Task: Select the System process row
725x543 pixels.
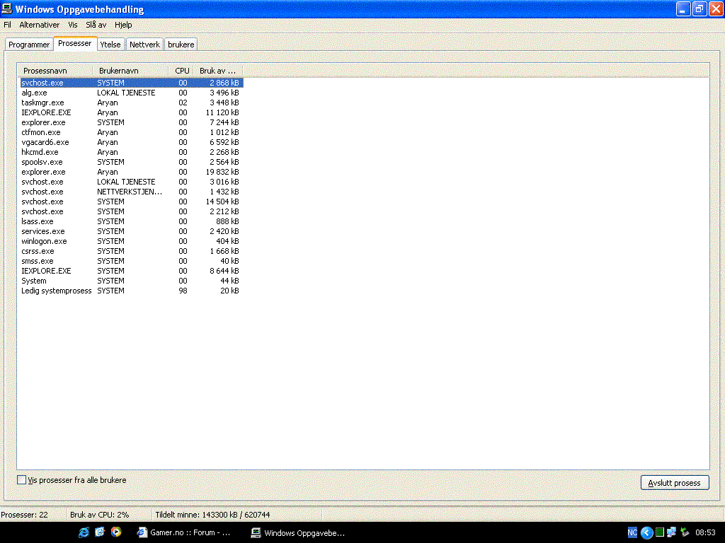Action: (131, 281)
